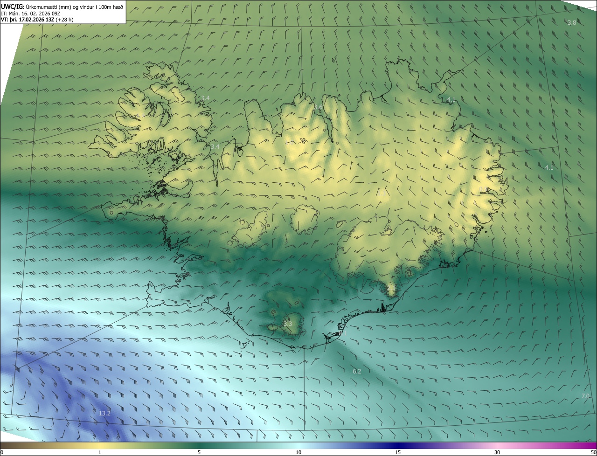Click the map value label 3.3
The width and height of the screenshot is (597, 456).
pyautogui.click(x=288, y=324)
